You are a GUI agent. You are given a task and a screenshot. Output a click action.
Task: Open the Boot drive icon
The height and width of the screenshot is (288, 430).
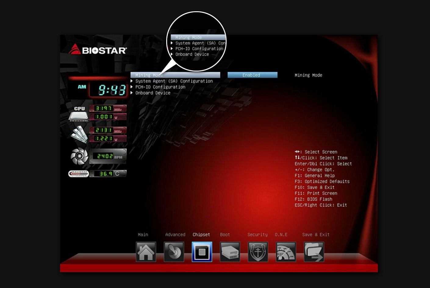230,252
